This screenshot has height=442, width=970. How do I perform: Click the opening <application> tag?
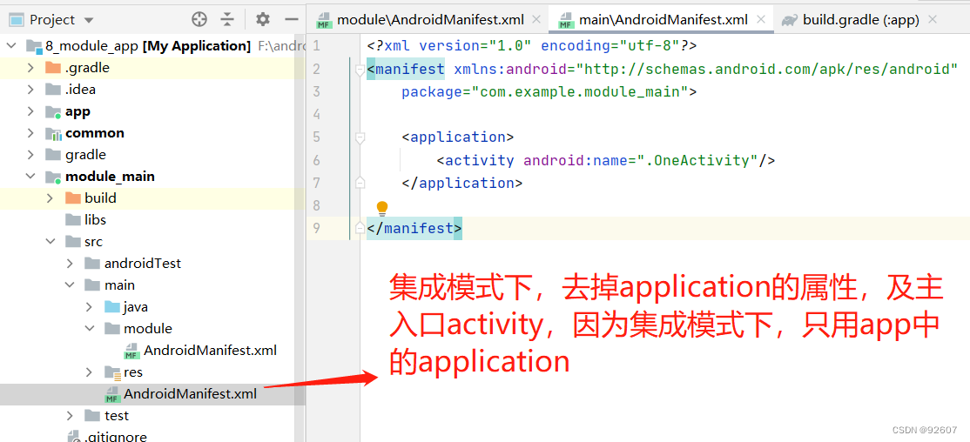pyautogui.click(x=458, y=137)
